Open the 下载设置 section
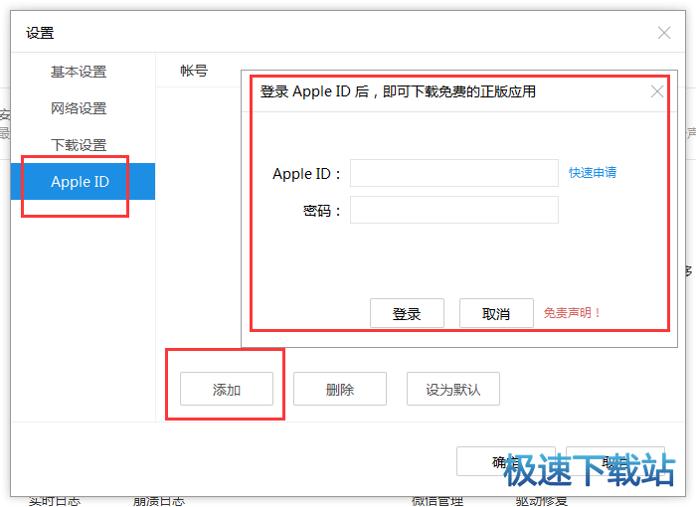 click(x=79, y=145)
